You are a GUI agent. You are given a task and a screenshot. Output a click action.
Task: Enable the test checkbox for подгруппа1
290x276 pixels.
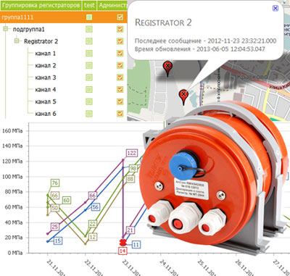(x=89, y=29)
